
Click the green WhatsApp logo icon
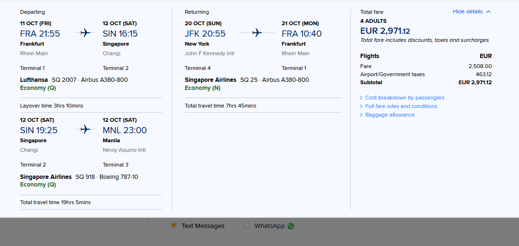(x=291, y=226)
